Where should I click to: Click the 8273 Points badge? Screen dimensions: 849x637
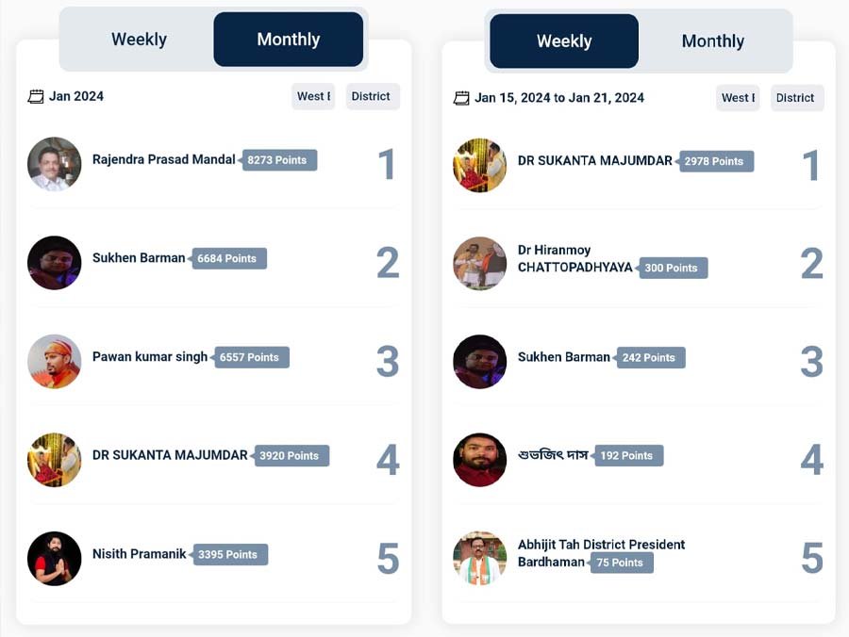click(x=278, y=160)
